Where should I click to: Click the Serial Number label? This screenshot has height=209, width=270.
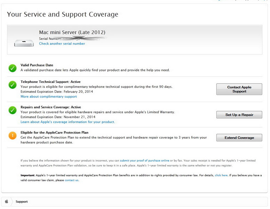[50, 39]
